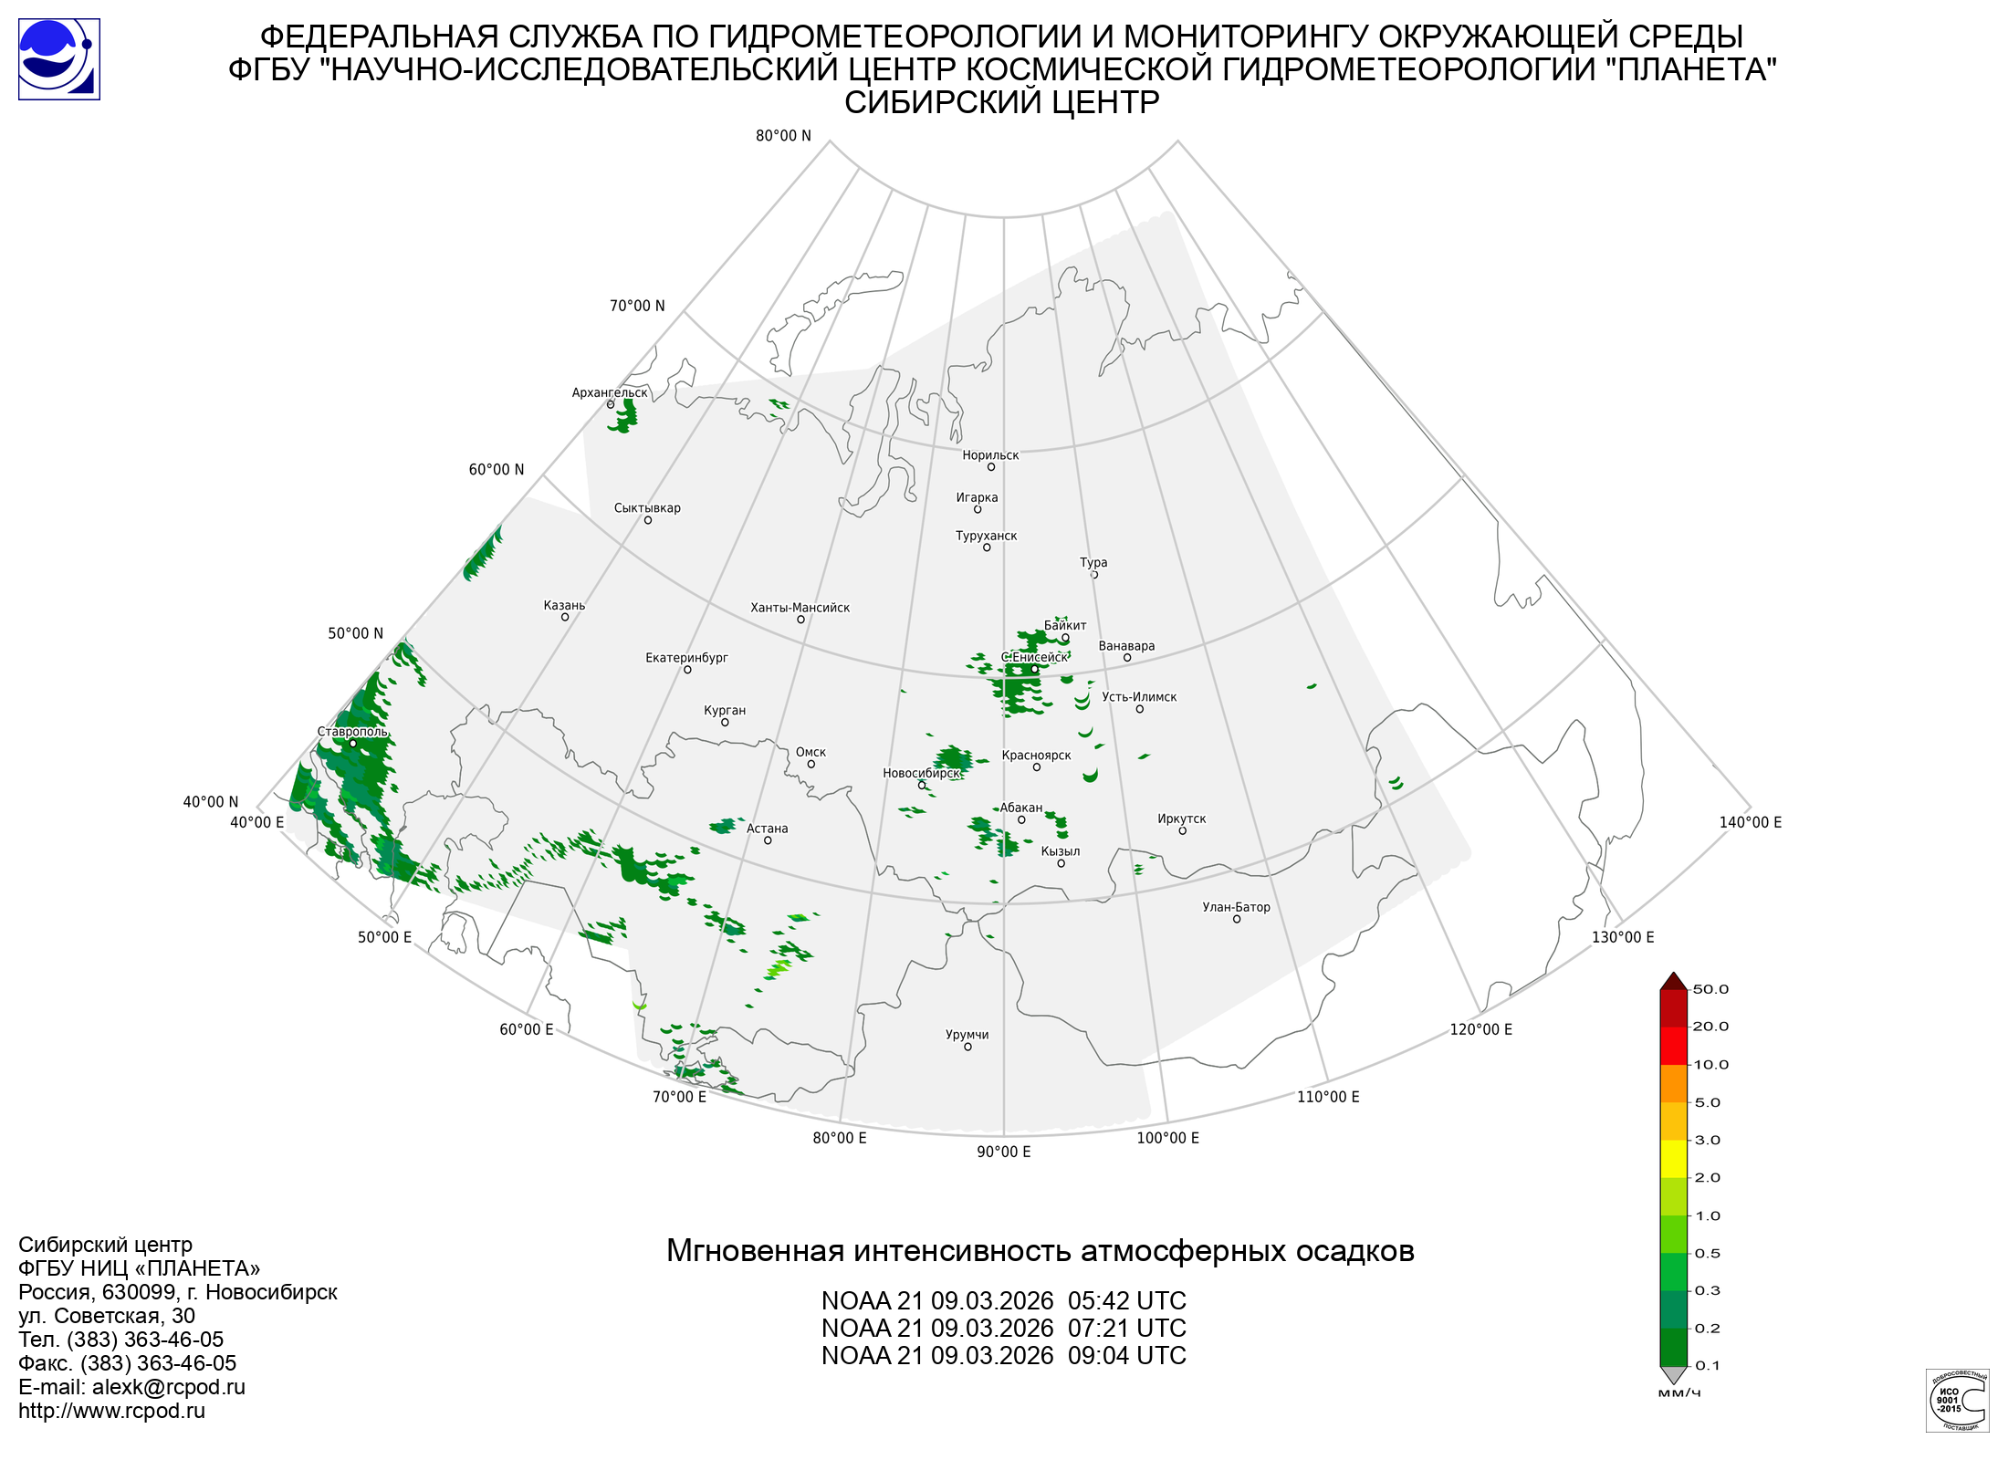Screen dimensions: 2008x1460
Task: Click the yellow 2.0–3.0 legend swatch
Action: click(x=1673, y=1158)
